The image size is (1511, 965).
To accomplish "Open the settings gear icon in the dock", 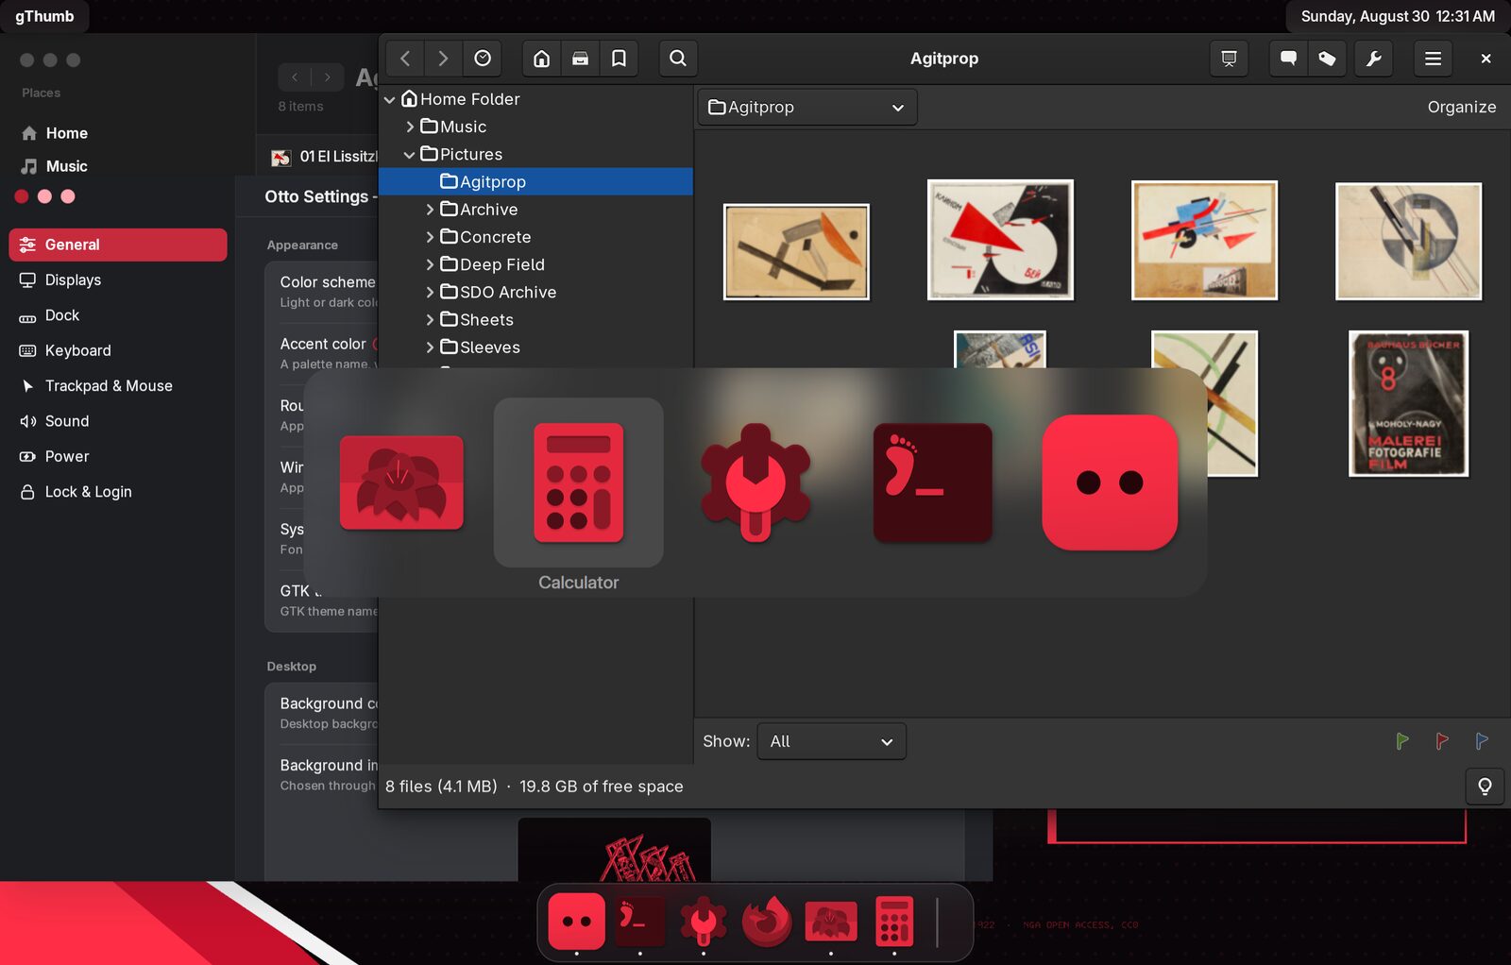I will click(x=704, y=922).
